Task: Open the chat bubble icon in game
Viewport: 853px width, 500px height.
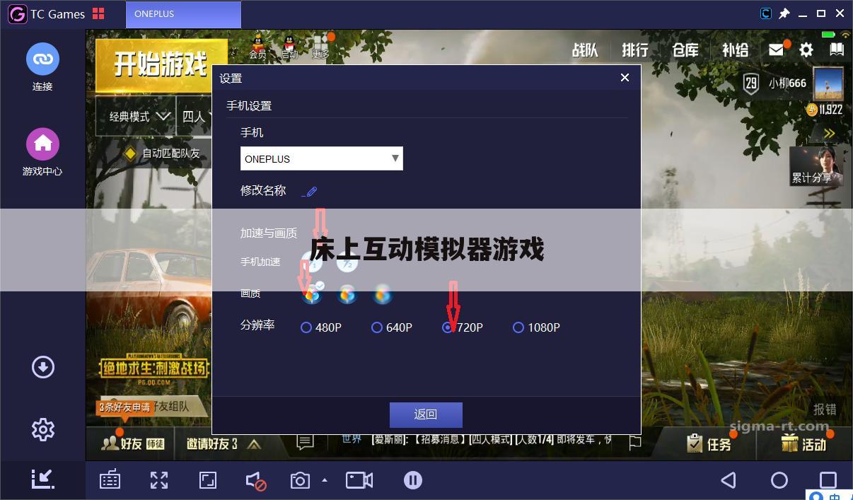Action: (305, 443)
